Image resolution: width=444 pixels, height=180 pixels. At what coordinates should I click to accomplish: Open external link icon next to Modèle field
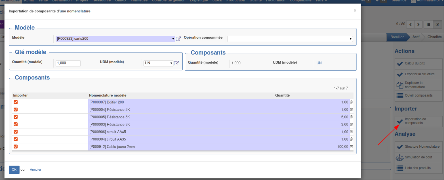pos(179,39)
